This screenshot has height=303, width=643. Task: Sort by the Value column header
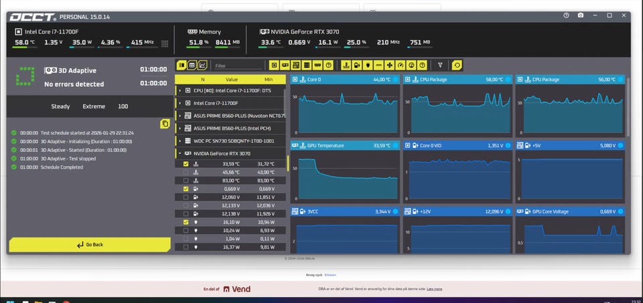pos(232,80)
